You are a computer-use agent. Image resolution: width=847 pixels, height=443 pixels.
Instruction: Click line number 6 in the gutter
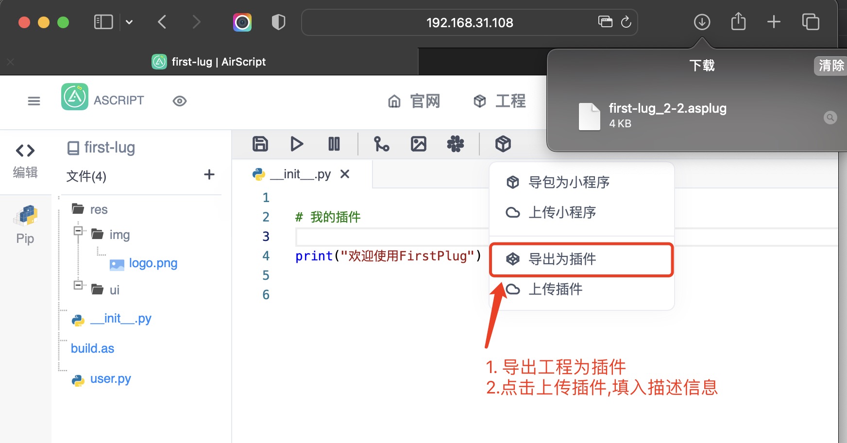(x=266, y=295)
